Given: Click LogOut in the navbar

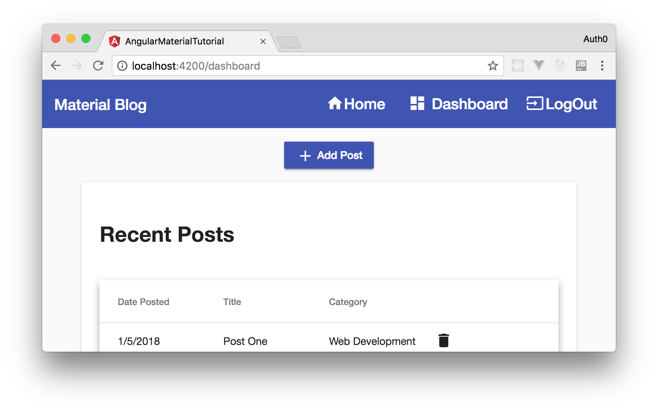Looking at the screenshot, I should 562,104.
